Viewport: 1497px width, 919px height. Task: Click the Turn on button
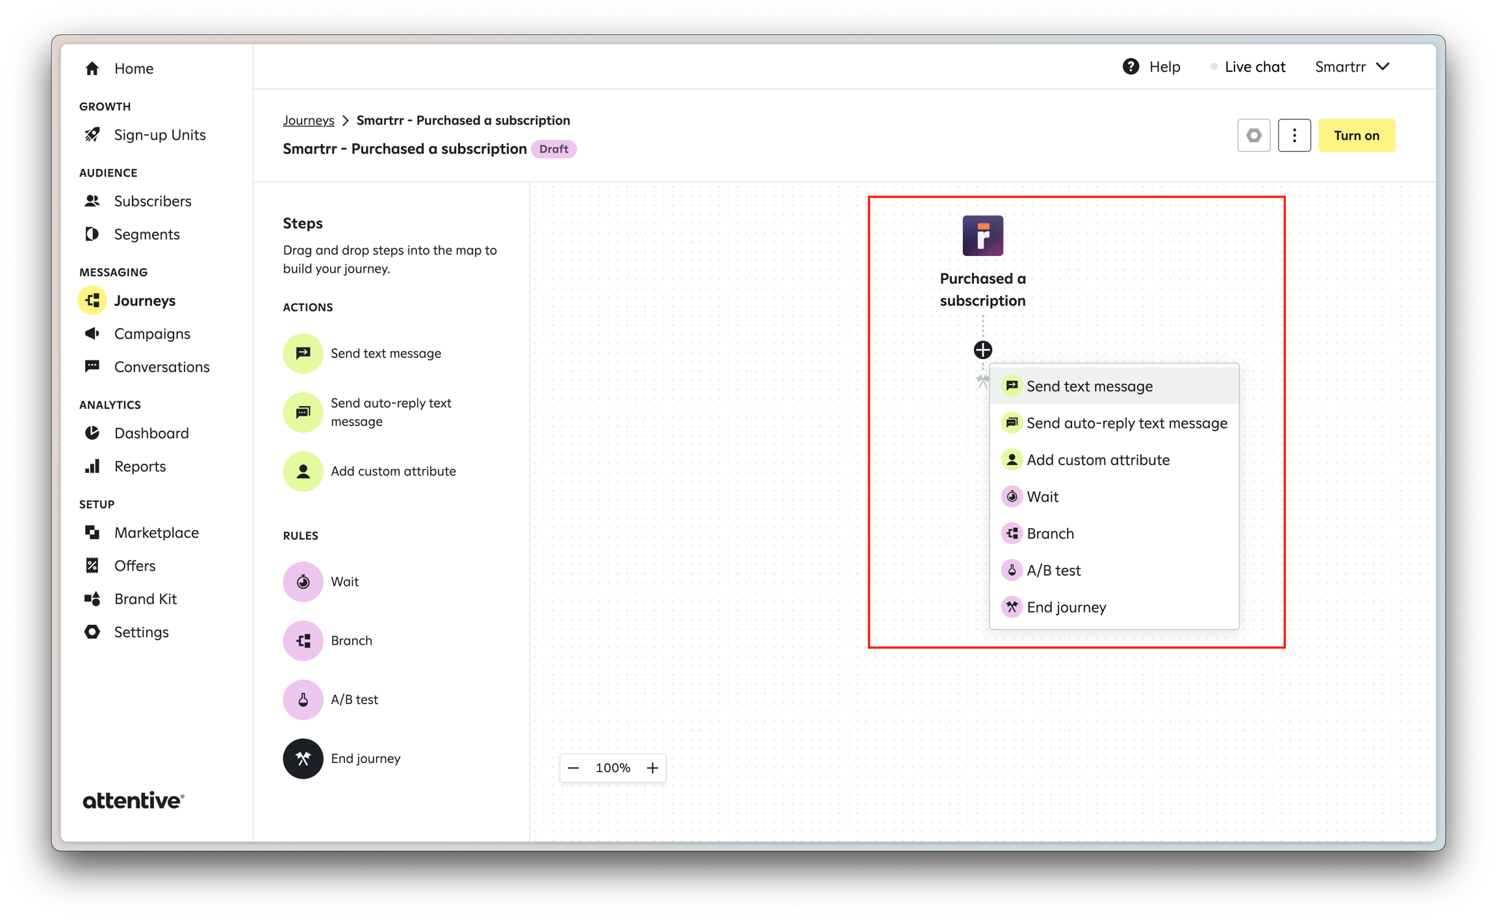1357,135
